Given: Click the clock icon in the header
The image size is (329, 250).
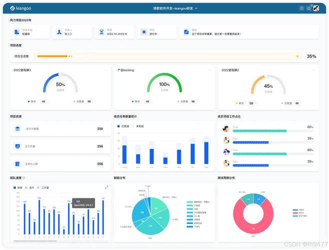Looking at the screenshot, I should point(301,8).
